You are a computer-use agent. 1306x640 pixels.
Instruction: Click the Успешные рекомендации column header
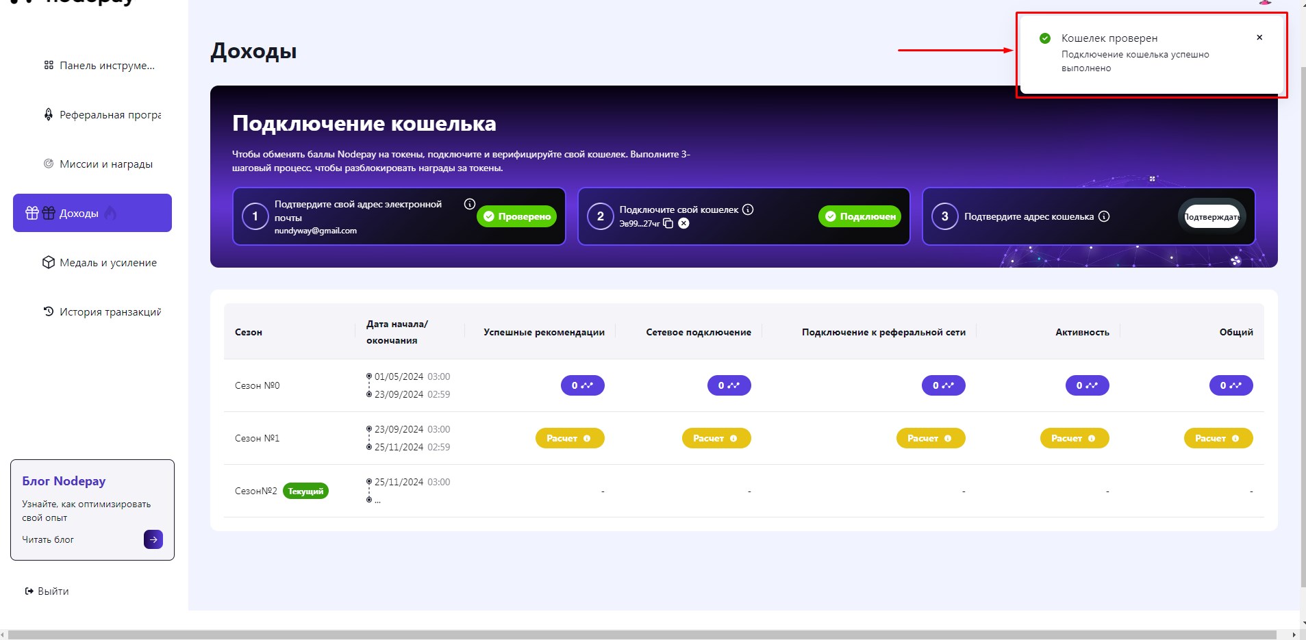544,332
